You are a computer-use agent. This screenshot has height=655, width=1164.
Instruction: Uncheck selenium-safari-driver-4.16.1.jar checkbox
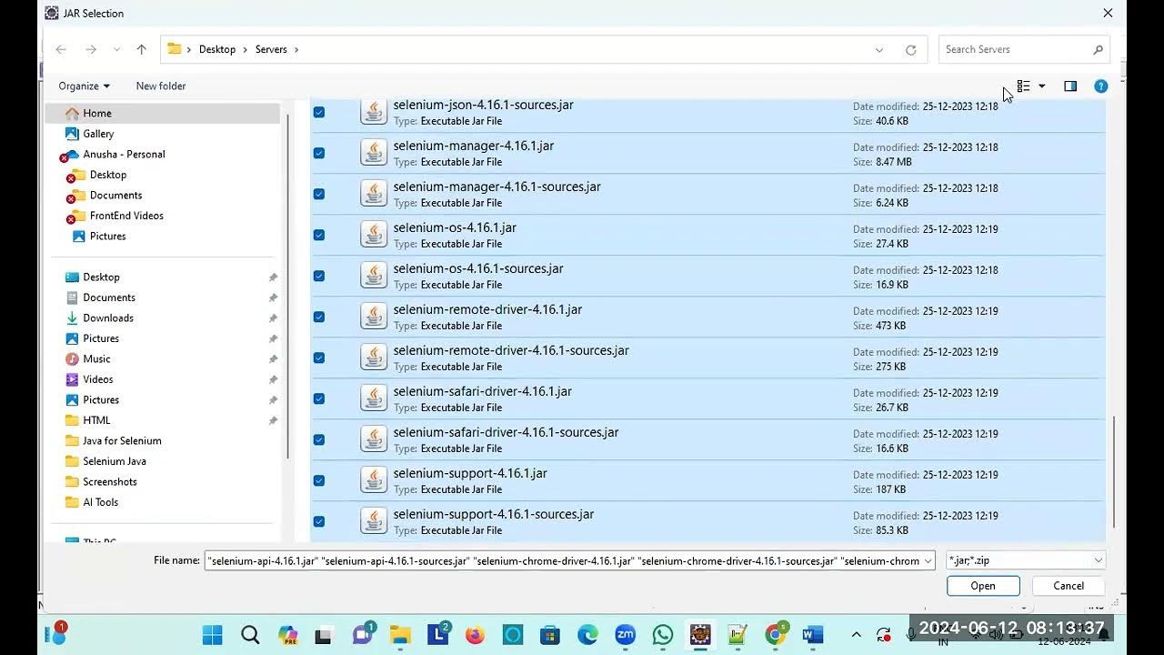[x=319, y=398]
